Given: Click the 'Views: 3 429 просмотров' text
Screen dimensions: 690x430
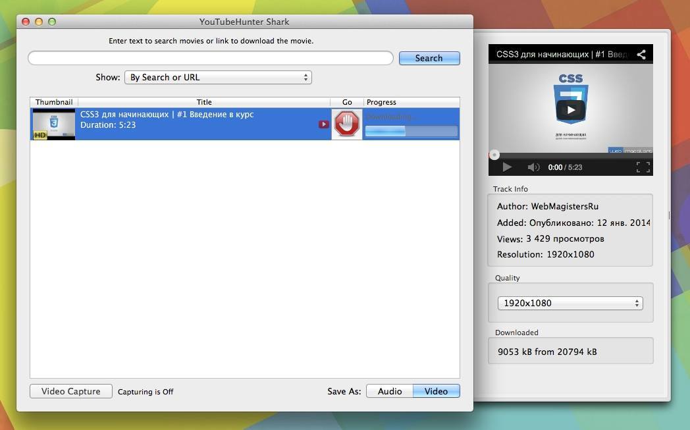Looking at the screenshot, I should (550, 239).
